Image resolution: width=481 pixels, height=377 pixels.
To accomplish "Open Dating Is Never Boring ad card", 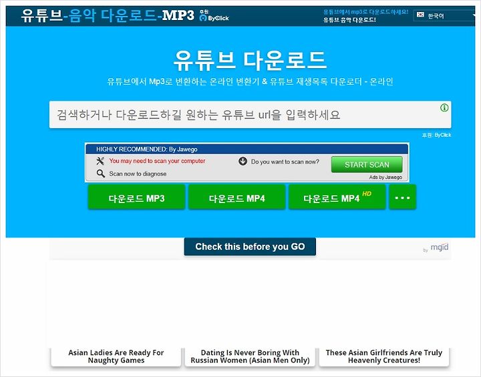I will [250, 356].
